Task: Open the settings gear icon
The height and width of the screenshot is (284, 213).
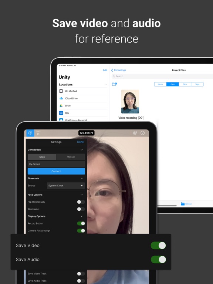Action: [x=30, y=133]
